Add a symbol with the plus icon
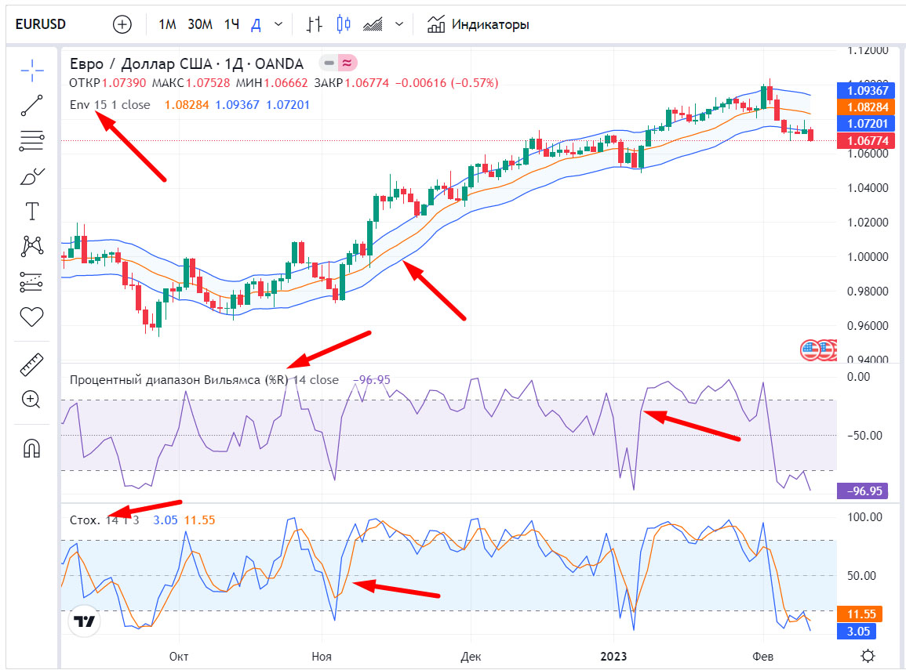Image resolution: width=906 pixels, height=670 pixels. [x=122, y=24]
